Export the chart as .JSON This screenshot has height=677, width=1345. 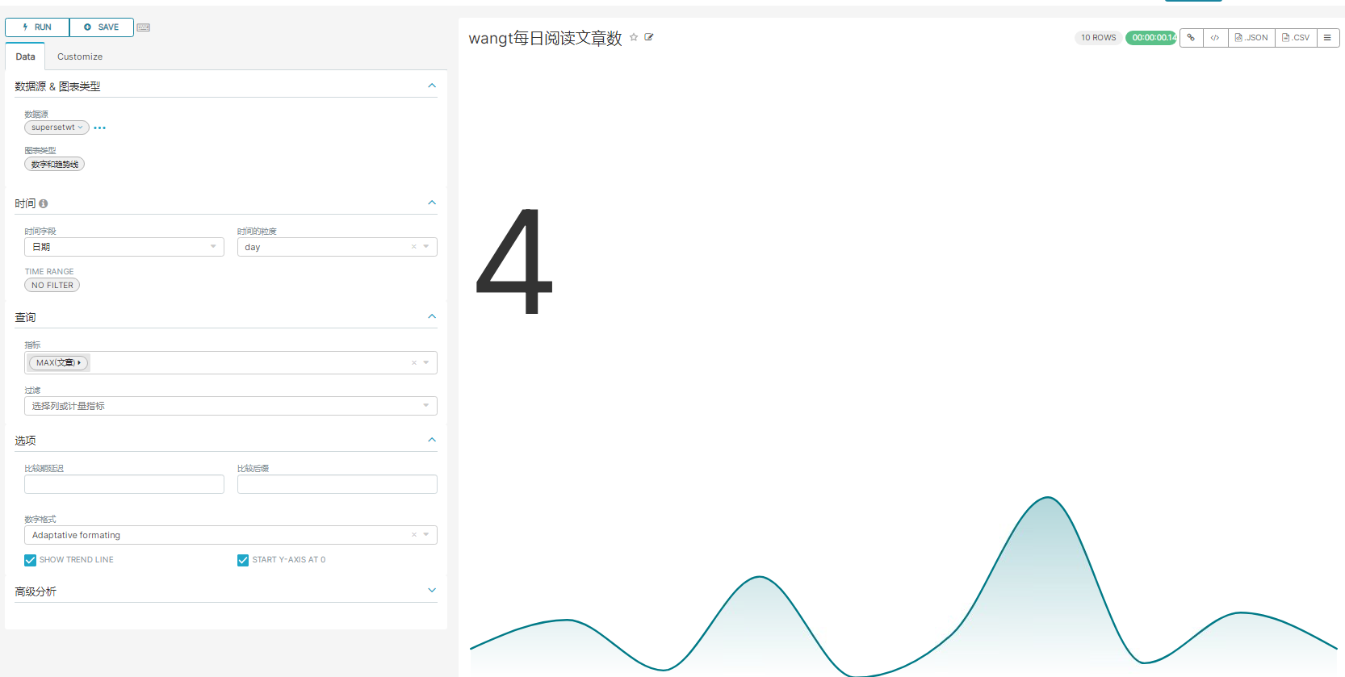point(1251,38)
